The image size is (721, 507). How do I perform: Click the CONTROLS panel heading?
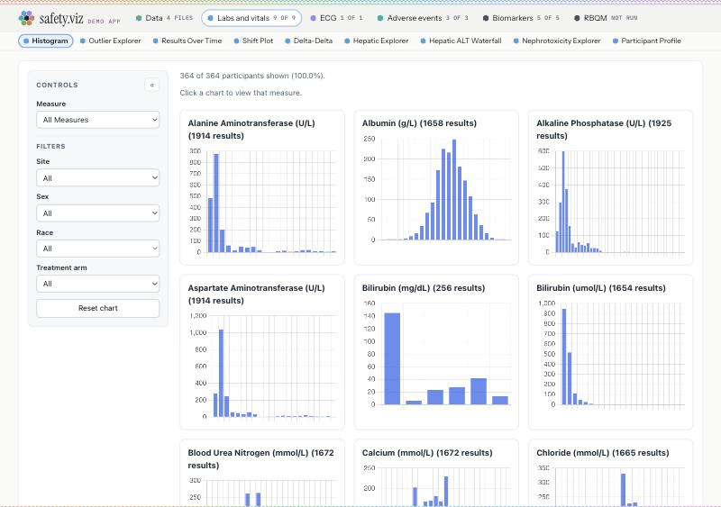[57, 85]
